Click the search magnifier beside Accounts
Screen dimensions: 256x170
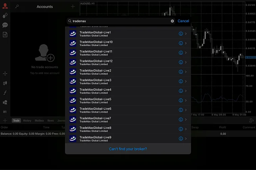(17, 6)
